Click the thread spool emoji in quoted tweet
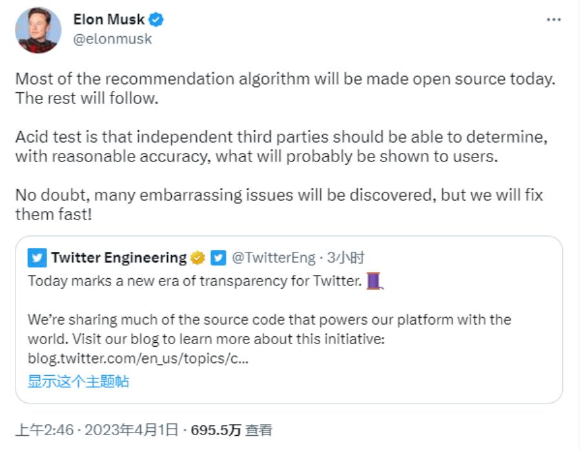This screenshot has width=583, height=450. (x=375, y=281)
